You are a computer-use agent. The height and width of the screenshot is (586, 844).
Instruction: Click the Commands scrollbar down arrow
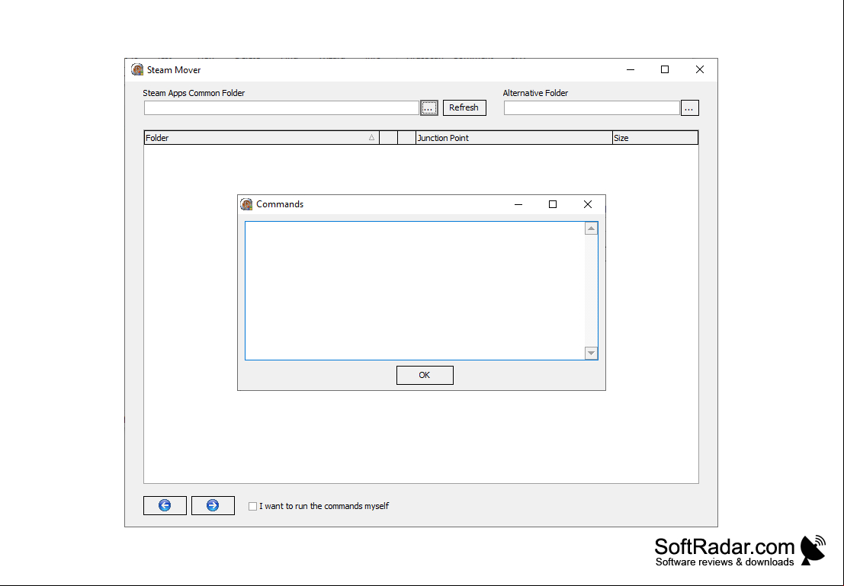pos(591,353)
